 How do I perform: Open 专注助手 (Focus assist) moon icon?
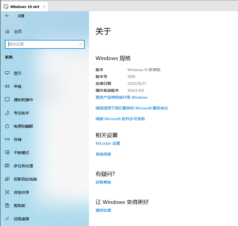coord(7,113)
